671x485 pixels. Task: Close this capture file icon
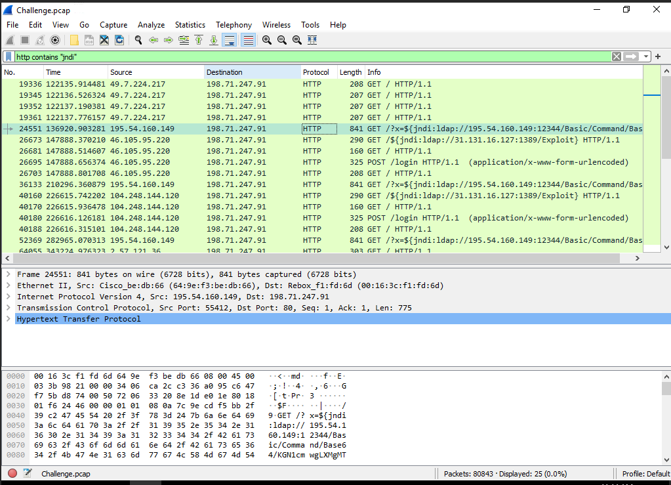coord(104,40)
